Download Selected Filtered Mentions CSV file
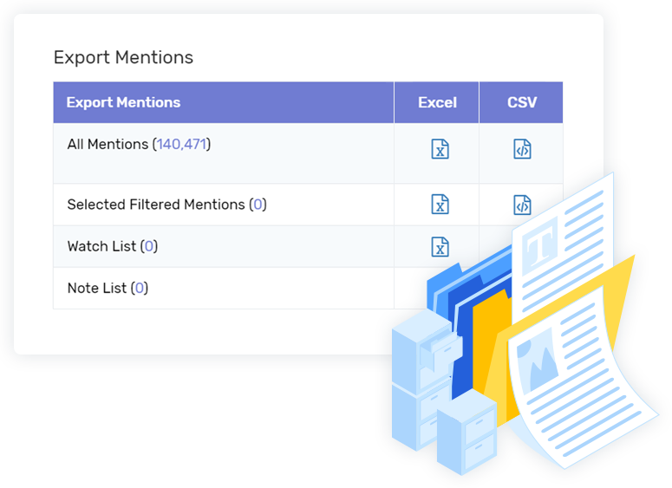 [522, 205]
